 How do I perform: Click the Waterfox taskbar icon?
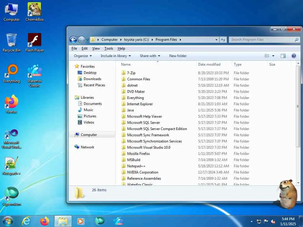(118, 221)
